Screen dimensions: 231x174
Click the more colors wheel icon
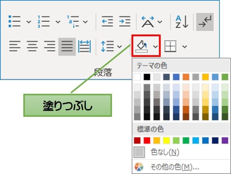[139, 167]
